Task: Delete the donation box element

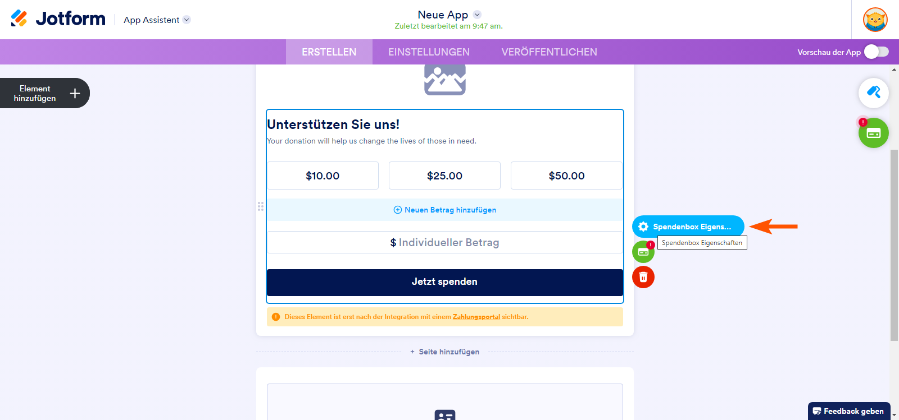Action: click(643, 277)
